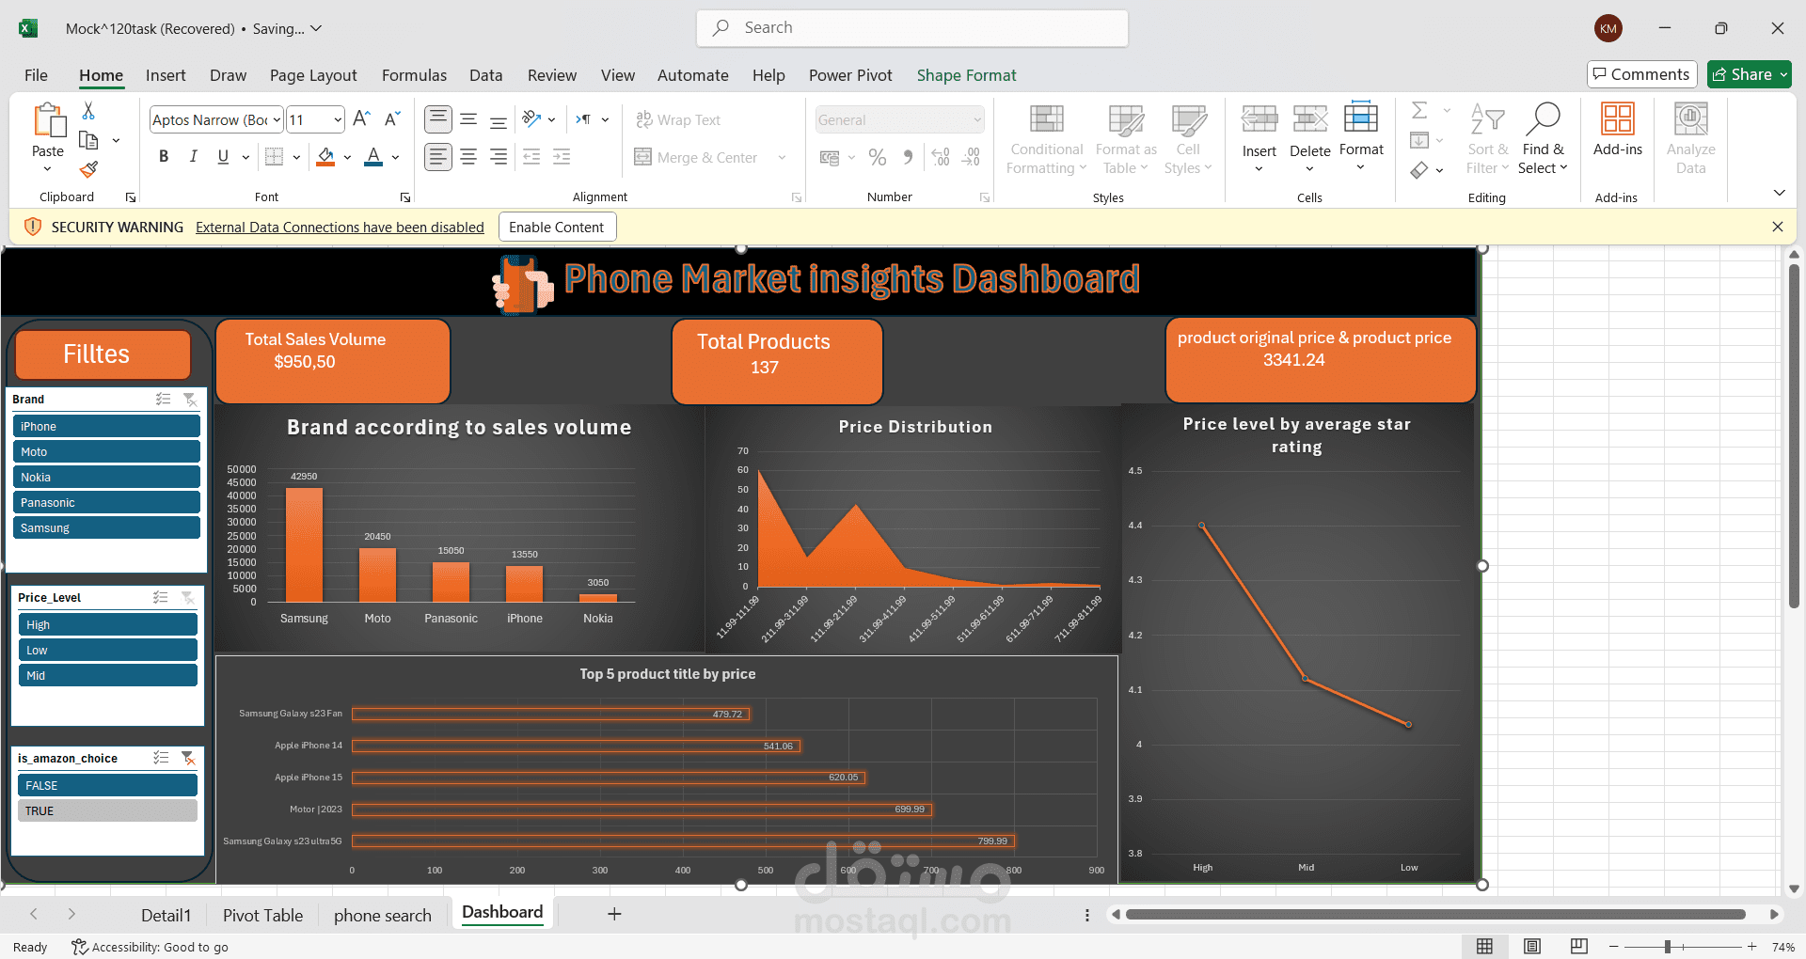Screen dimensions: 1806x959
Task: Toggle Bold formatting
Action: pyautogui.click(x=164, y=157)
